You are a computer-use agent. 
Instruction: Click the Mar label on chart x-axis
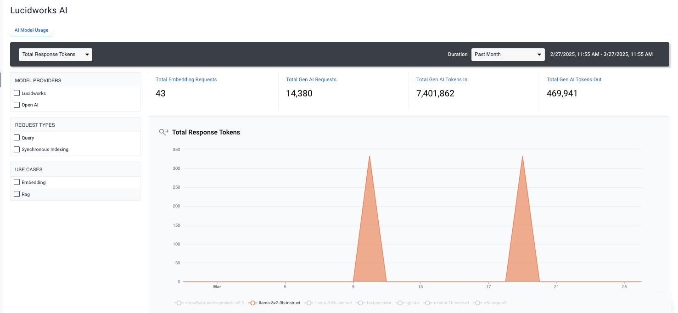217,287
